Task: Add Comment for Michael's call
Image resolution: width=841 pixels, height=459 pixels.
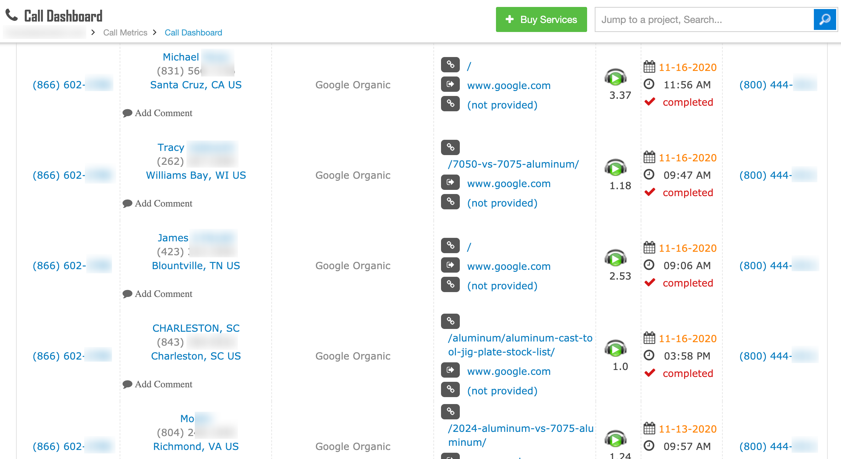Action: [158, 113]
